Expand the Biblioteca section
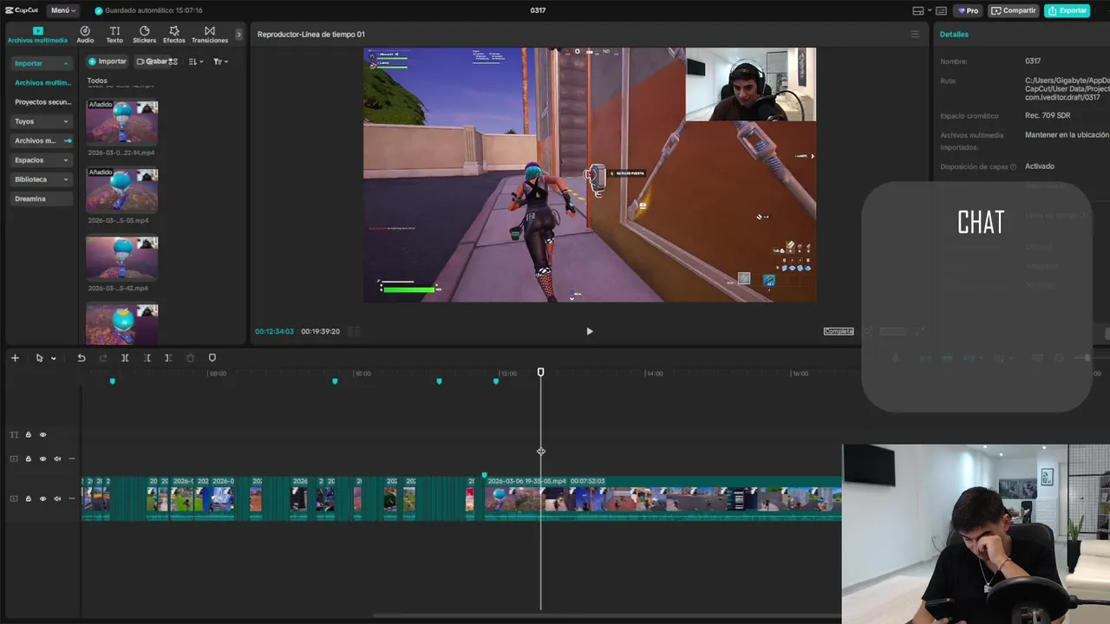The width and height of the screenshot is (1110, 624). click(42, 179)
